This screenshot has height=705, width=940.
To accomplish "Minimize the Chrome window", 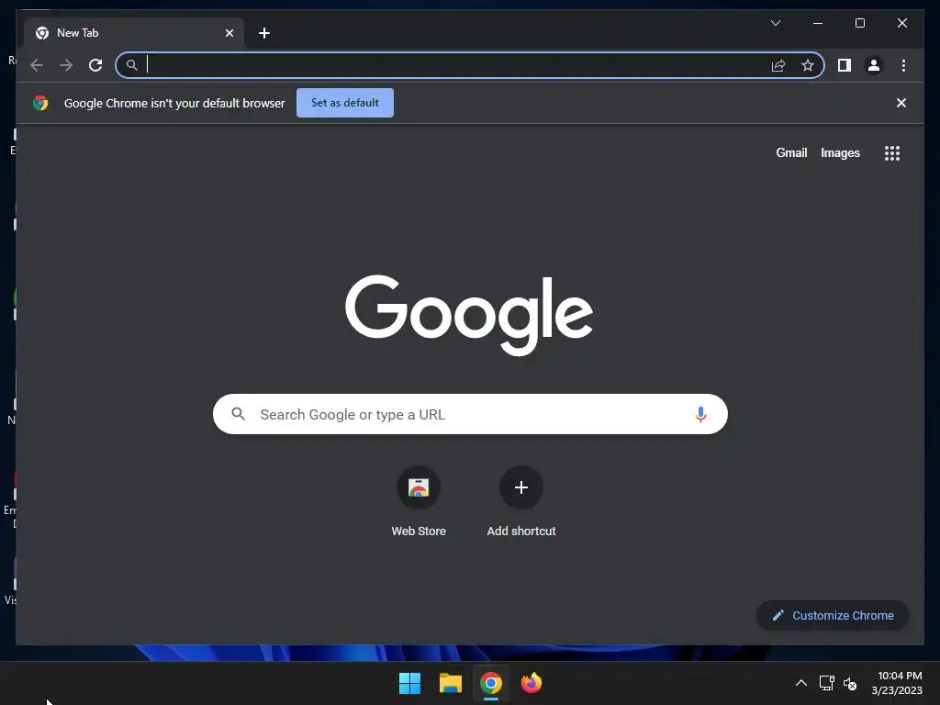I will (x=818, y=23).
